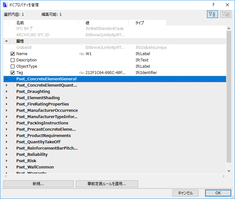Select the Pset_QuantityTakeOff row label
This screenshot has width=235, height=199.
pyautogui.click(x=38, y=142)
